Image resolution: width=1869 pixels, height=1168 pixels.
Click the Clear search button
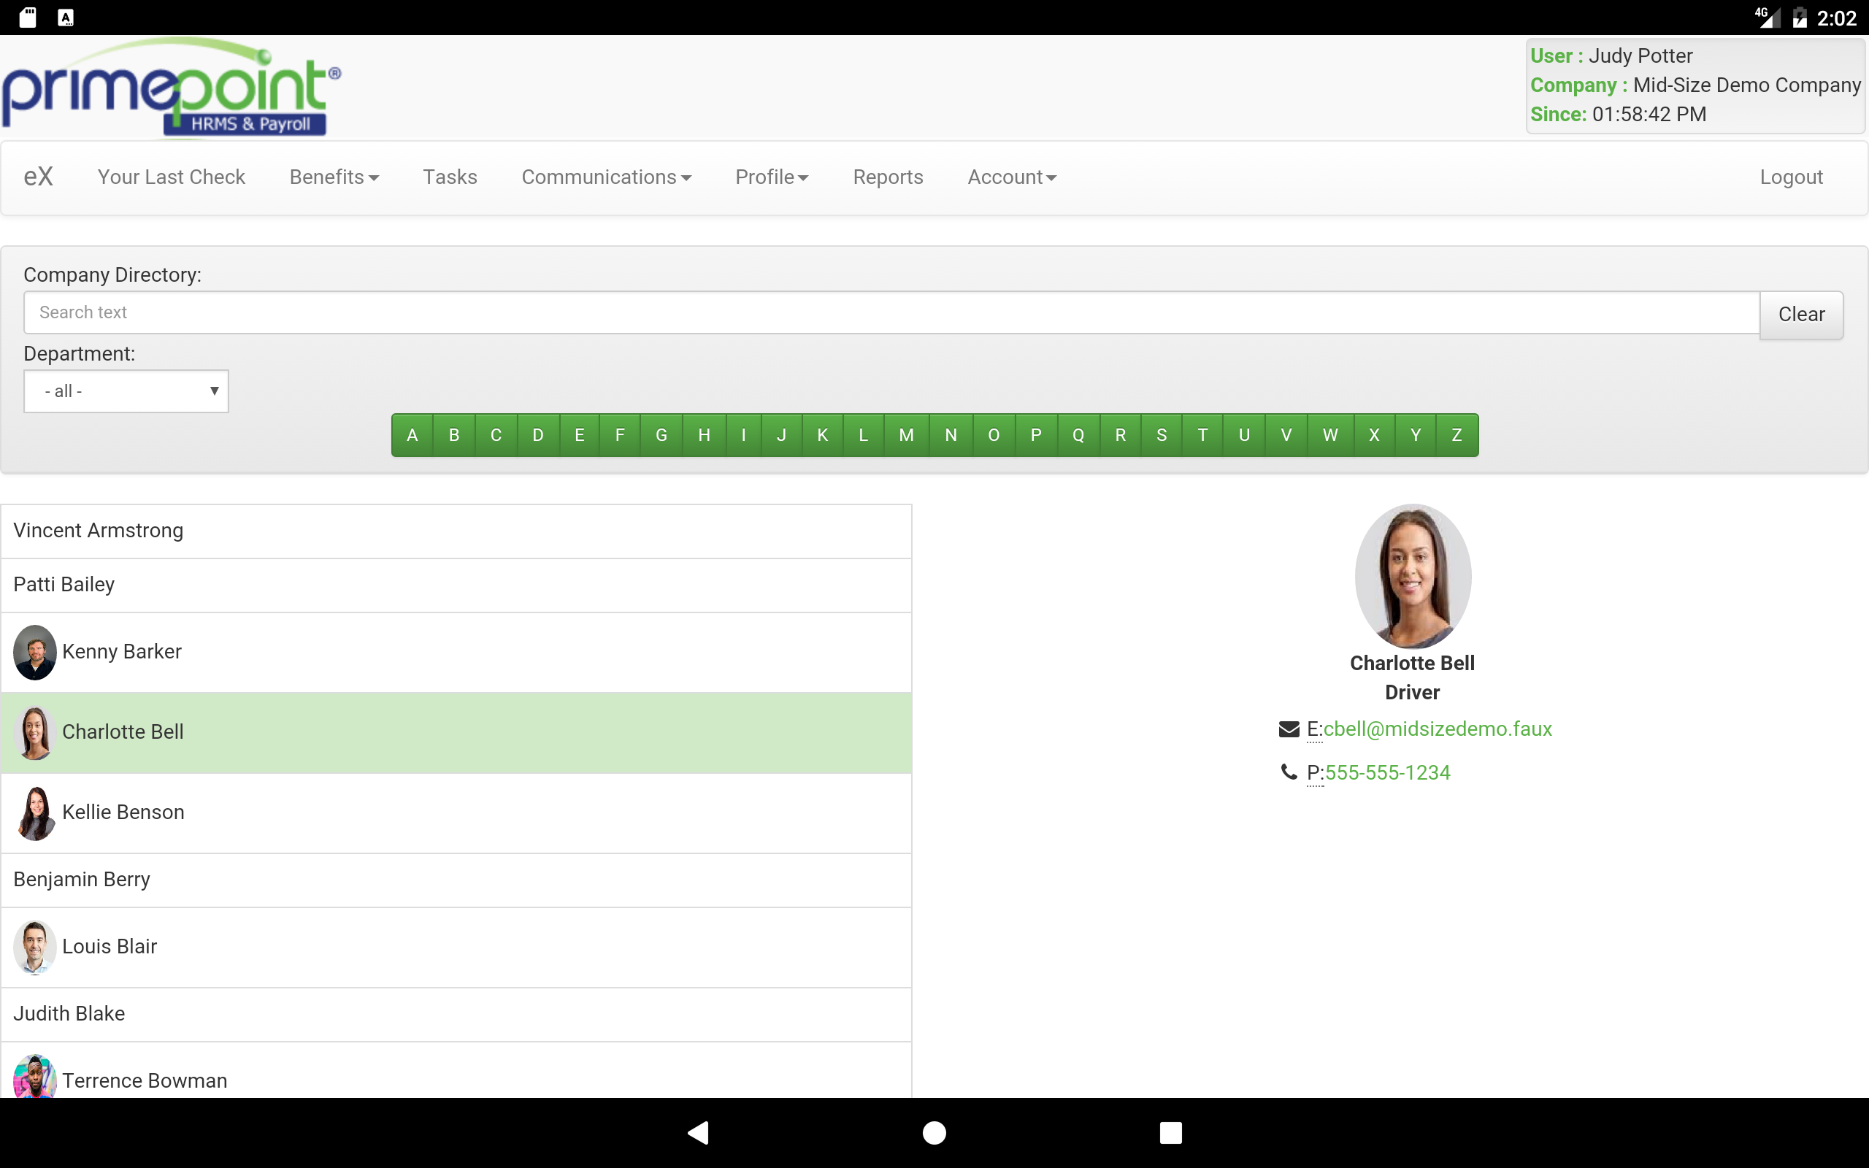(x=1801, y=315)
